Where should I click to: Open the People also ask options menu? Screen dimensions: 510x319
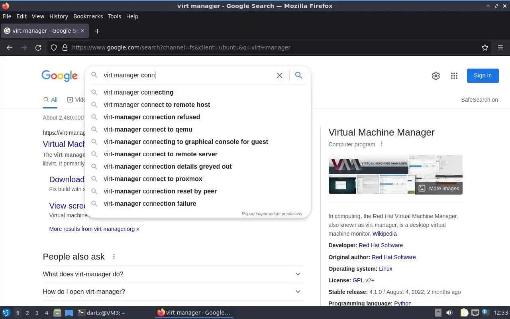[x=114, y=256]
